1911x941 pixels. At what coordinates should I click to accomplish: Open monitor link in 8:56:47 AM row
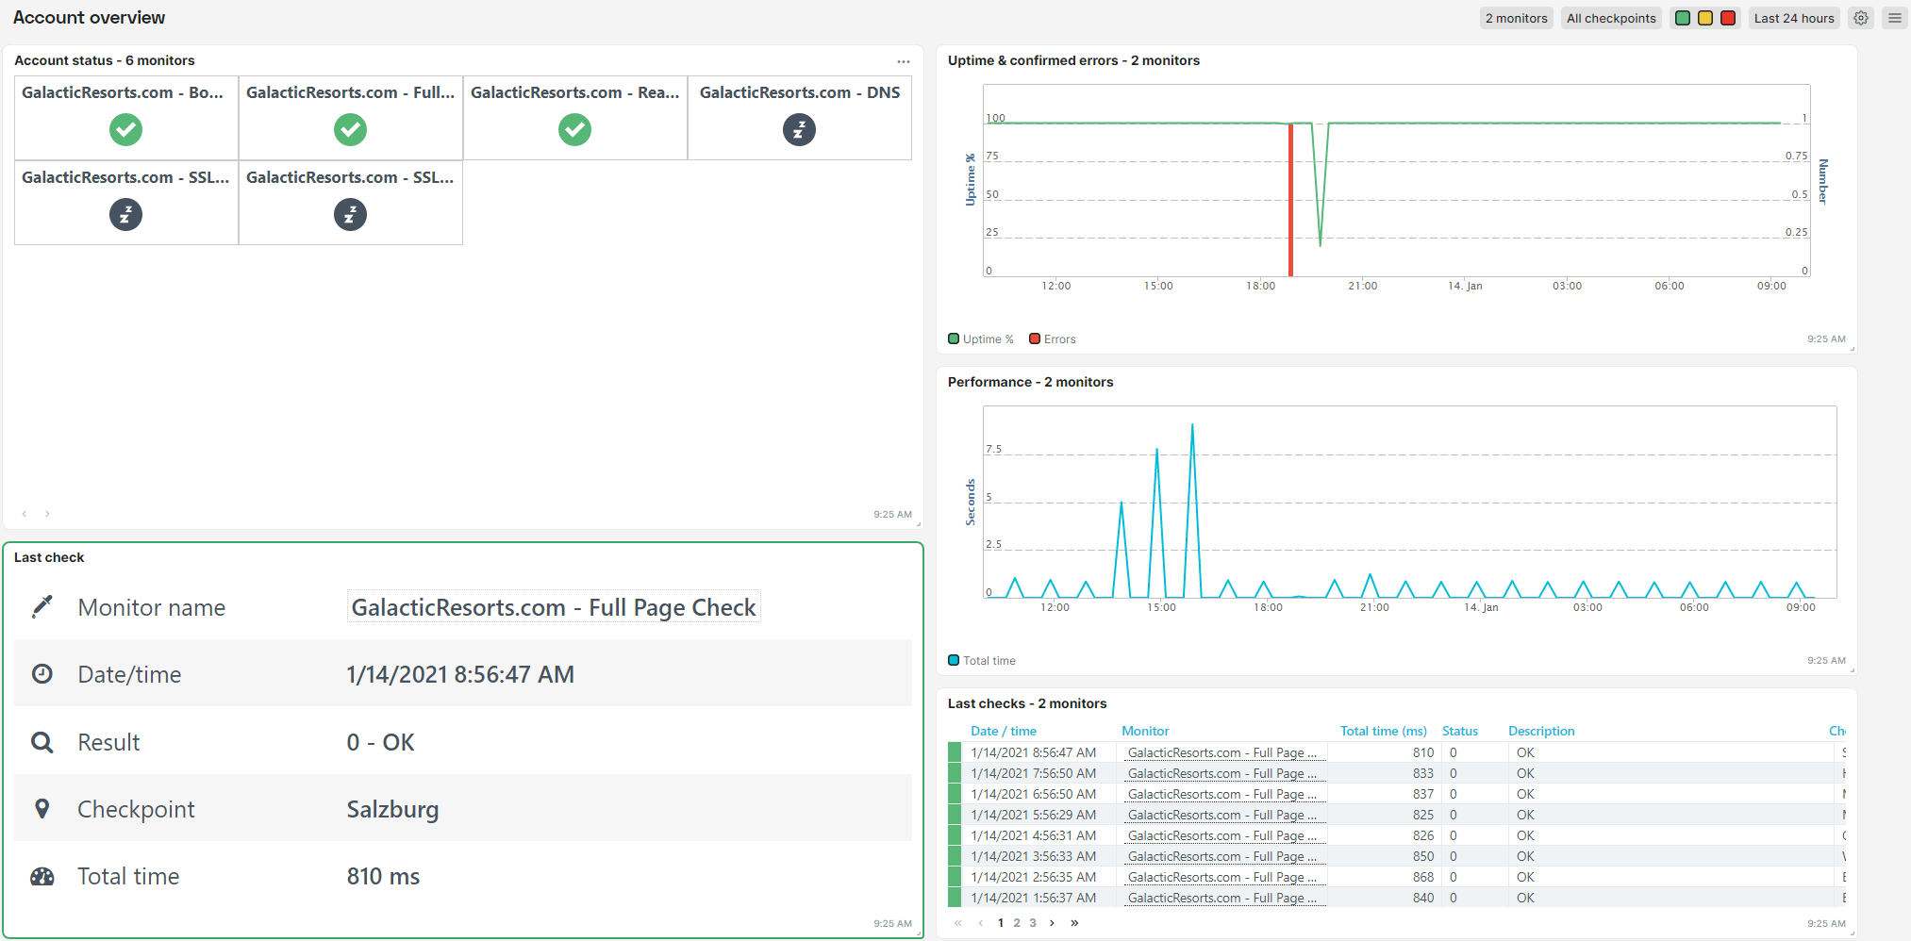[1222, 752]
